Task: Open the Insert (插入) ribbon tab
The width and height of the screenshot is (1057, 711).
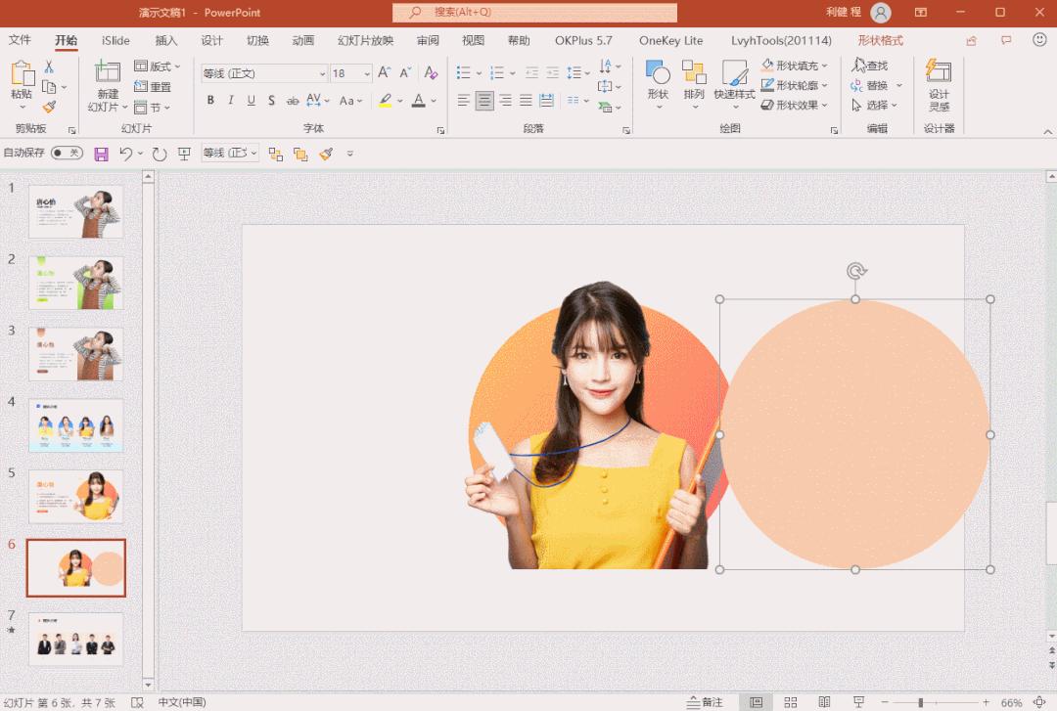Action: 163,40
